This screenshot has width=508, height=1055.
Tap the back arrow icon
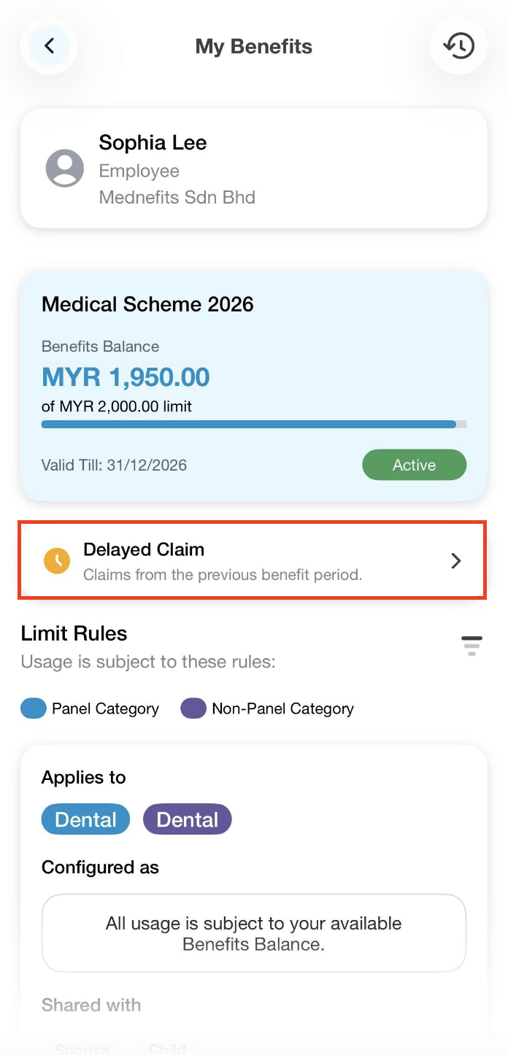pyautogui.click(x=49, y=46)
